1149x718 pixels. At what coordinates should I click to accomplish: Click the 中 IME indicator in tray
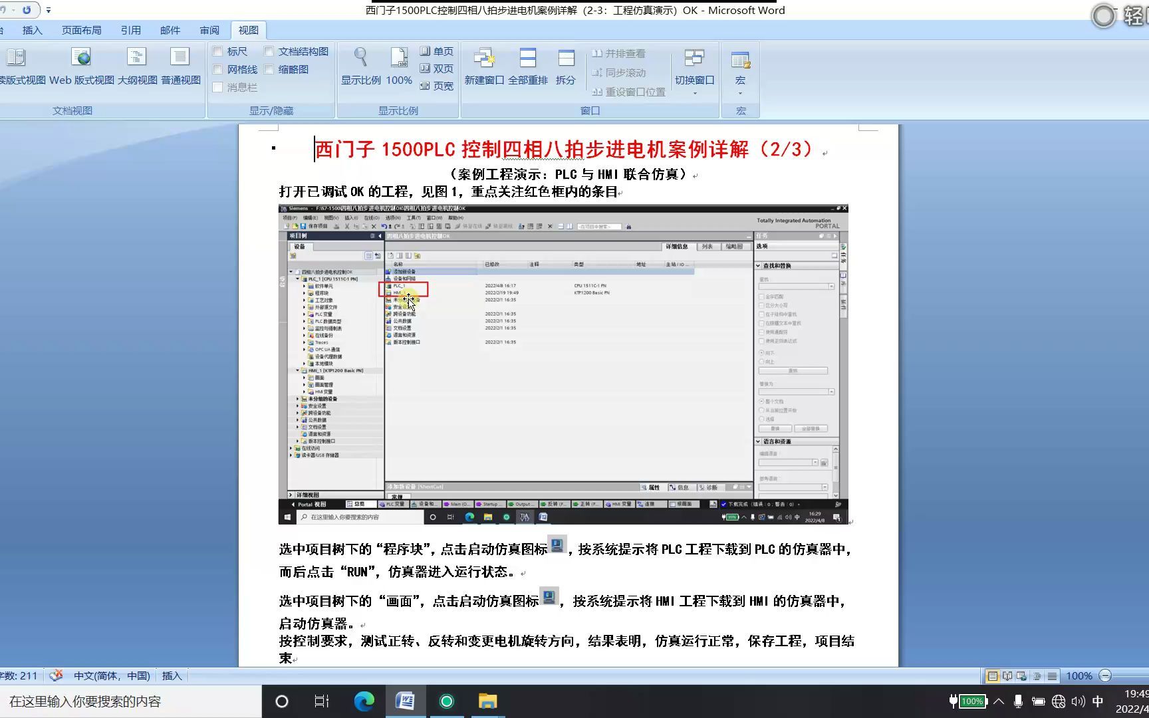pyautogui.click(x=1098, y=701)
